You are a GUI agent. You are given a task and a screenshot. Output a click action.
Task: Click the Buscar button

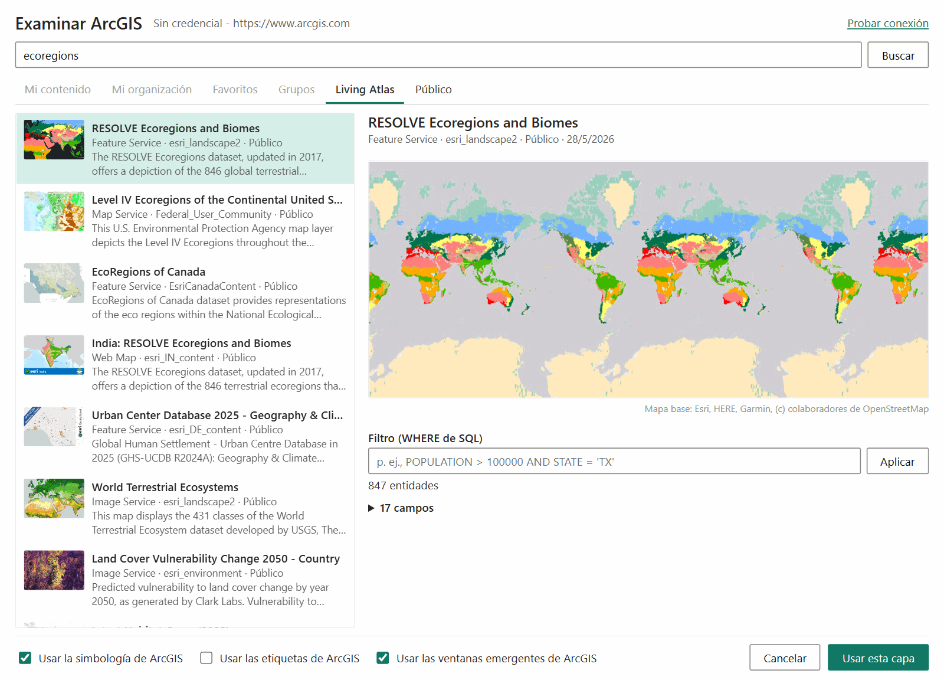coord(898,55)
